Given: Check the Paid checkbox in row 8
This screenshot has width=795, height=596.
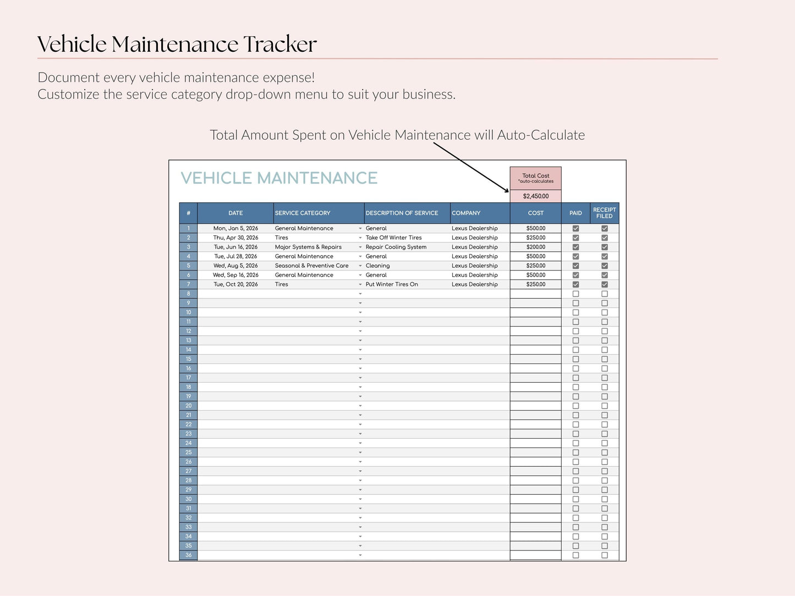Looking at the screenshot, I should tap(575, 294).
